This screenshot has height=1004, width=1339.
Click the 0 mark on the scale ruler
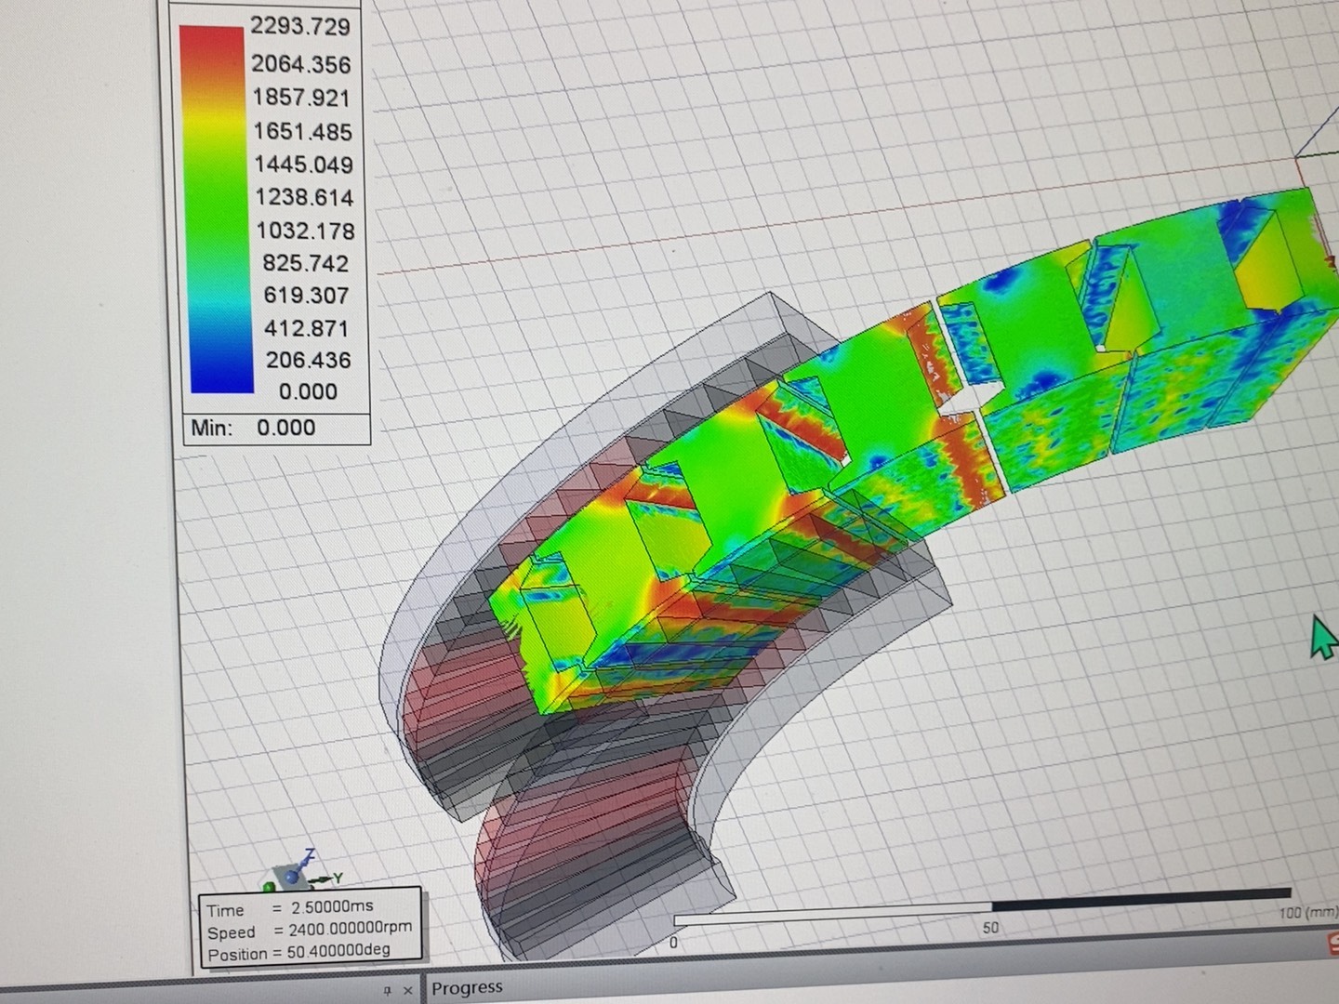[673, 942]
